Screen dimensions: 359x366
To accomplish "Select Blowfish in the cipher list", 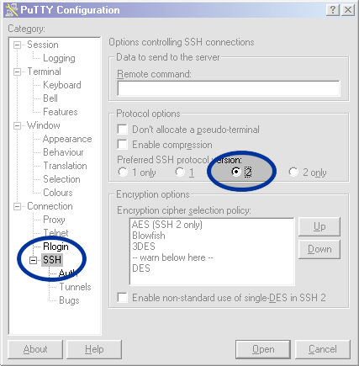I will (149, 236).
